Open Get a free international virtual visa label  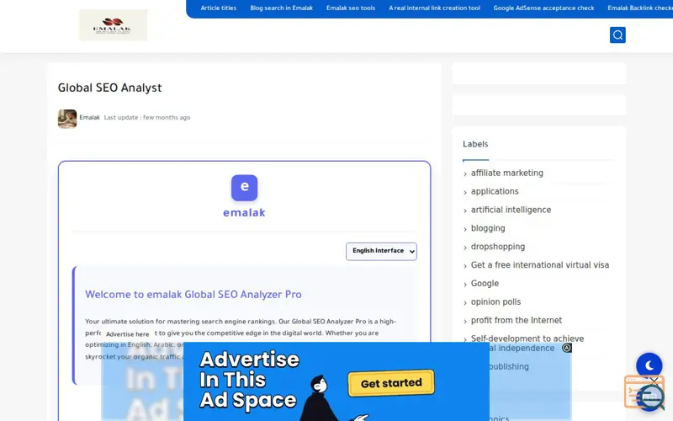tap(540, 265)
